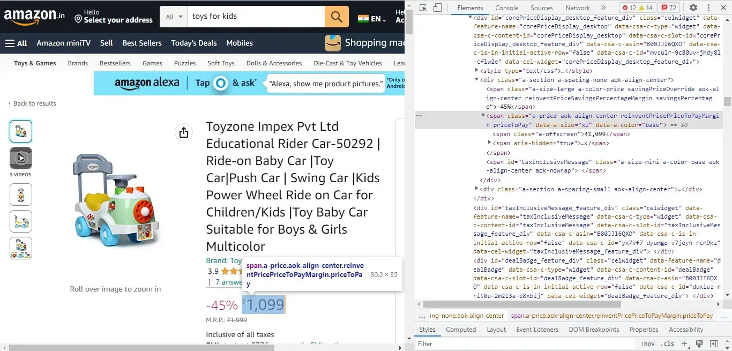Click the Mobiles nav link
This screenshot has height=351, width=732.
click(x=240, y=43)
